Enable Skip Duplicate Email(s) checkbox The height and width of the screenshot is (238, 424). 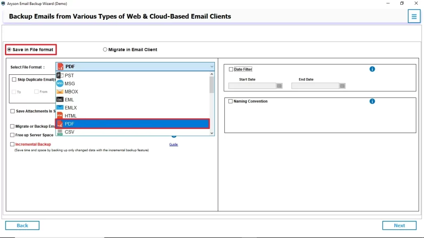coord(14,80)
